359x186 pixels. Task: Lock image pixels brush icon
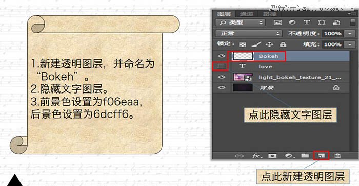pos(256,44)
